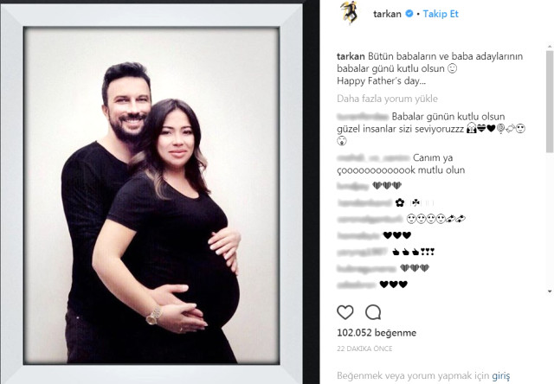This screenshot has height=384, width=554.
Task: Click the comments scrollbar thumb
Action: click(x=550, y=102)
